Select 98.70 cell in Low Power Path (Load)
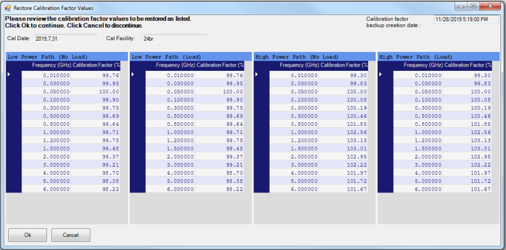Viewport: 506px width, 250px height. coord(219,173)
